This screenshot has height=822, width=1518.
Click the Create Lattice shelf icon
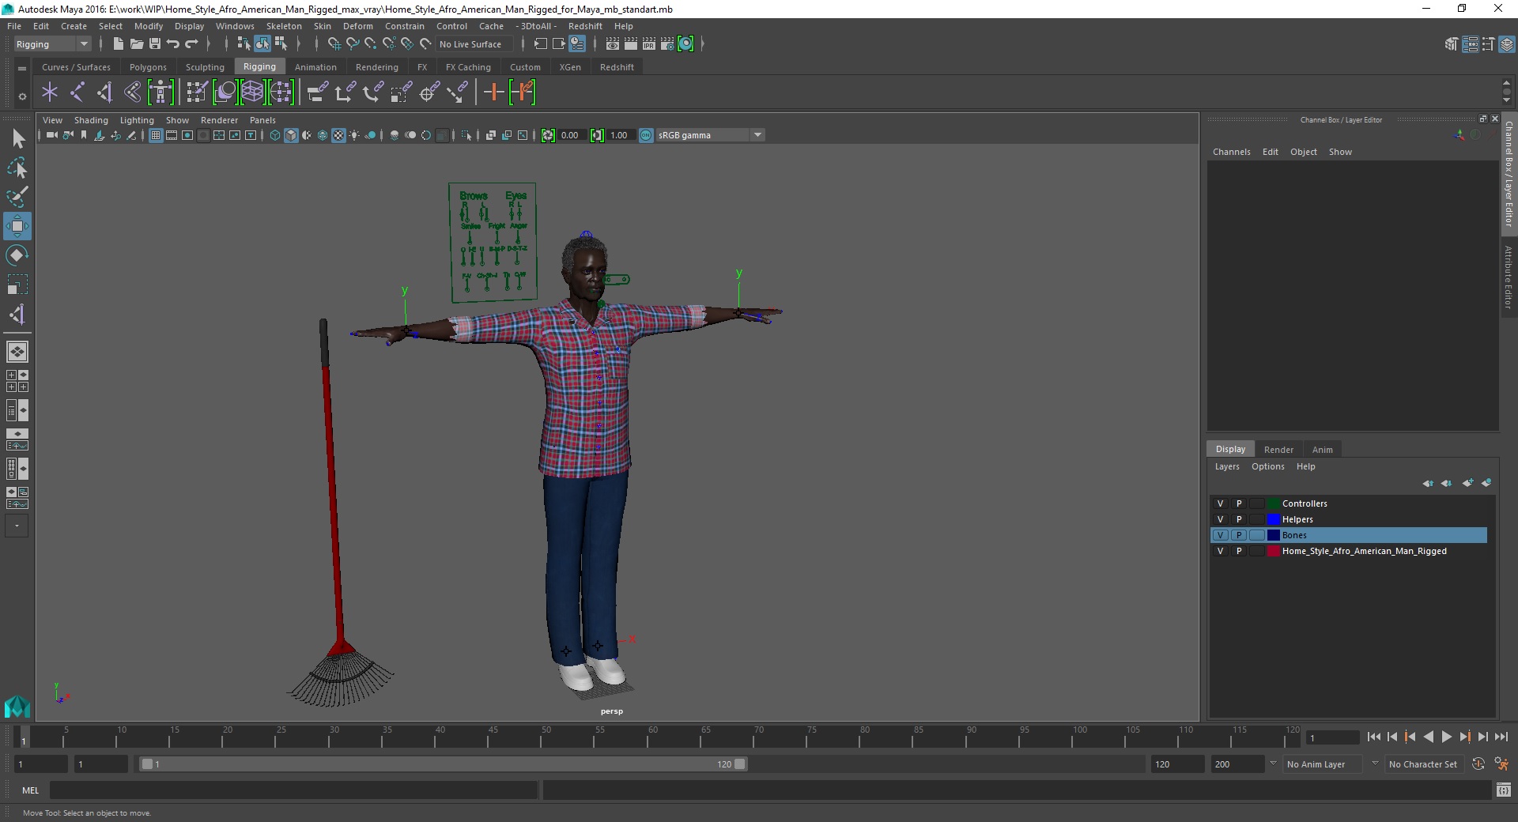[252, 92]
